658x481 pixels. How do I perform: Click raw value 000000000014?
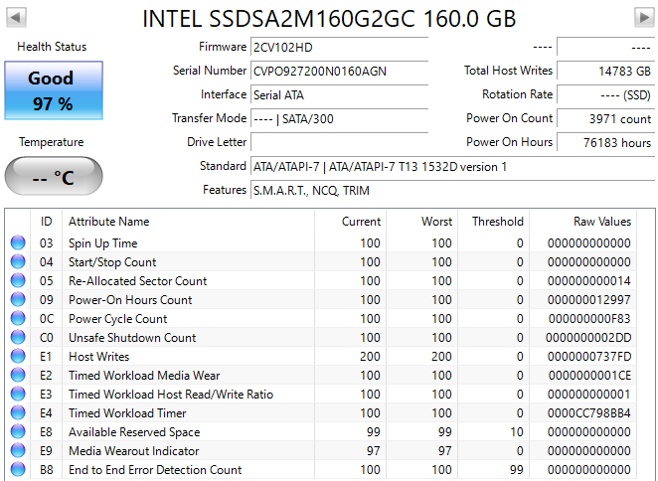pos(588,281)
